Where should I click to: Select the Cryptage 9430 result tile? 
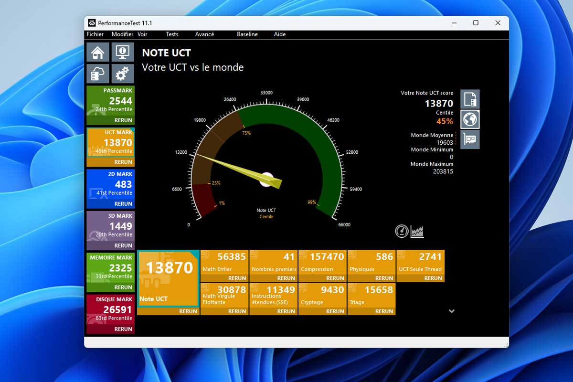[322, 295]
